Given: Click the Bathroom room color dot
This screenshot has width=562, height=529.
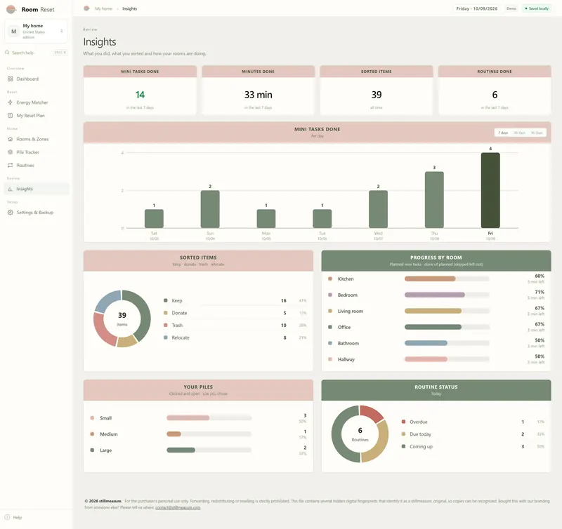Looking at the screenshot, I should pos(330,343).
